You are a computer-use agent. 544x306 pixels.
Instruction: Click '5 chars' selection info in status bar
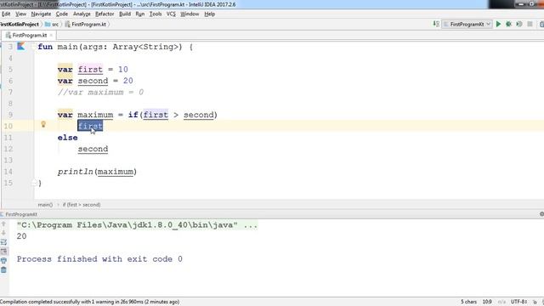(468, 302)
